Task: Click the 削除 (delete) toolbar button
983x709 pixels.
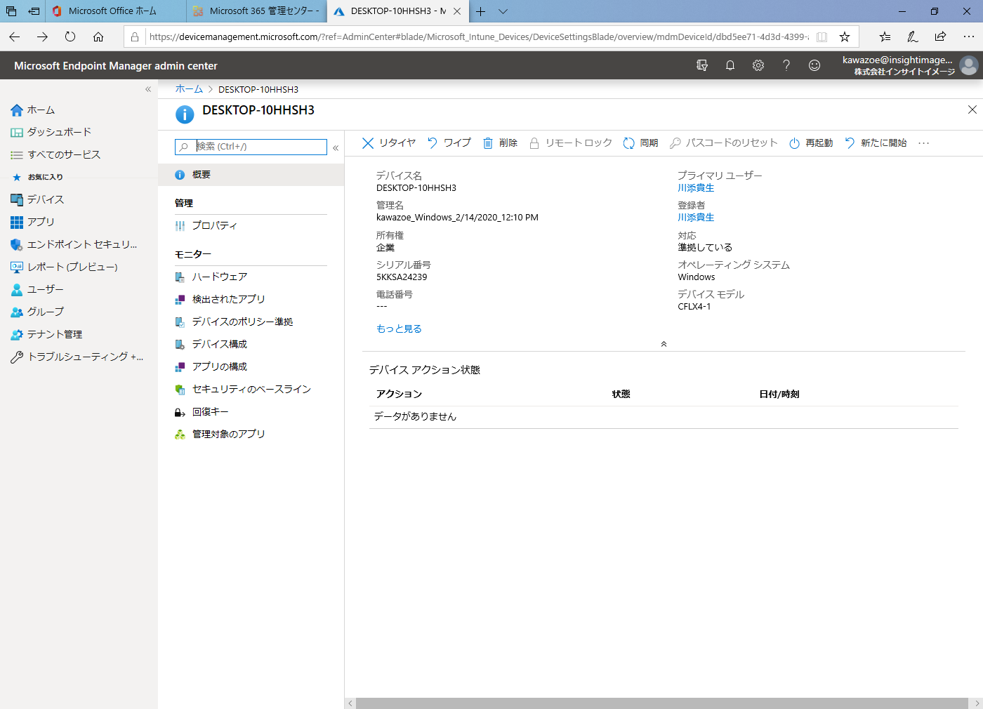Action: (x=500, y=143)
